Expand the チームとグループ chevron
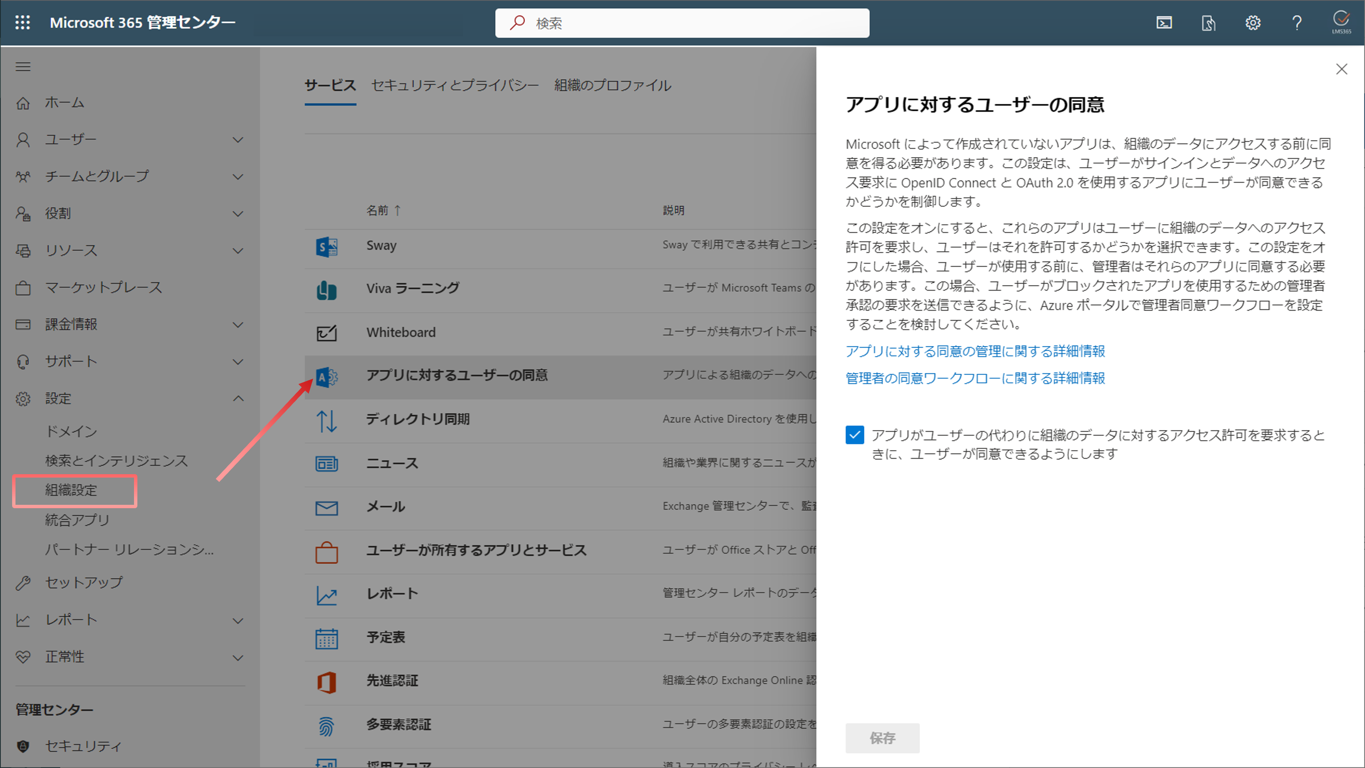The width and height of the screenshot is (1365, 768). click(x=238, y=177)
